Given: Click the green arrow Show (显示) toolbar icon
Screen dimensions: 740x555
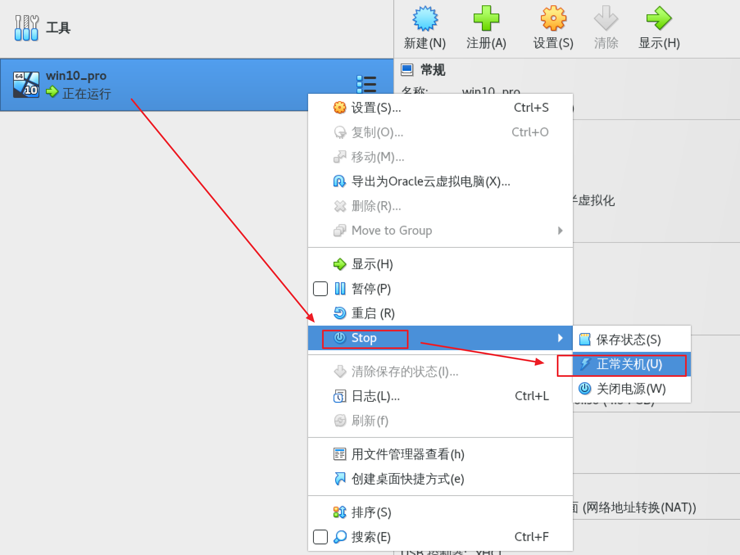Looking at the screenshot, I should coord(659,19).
